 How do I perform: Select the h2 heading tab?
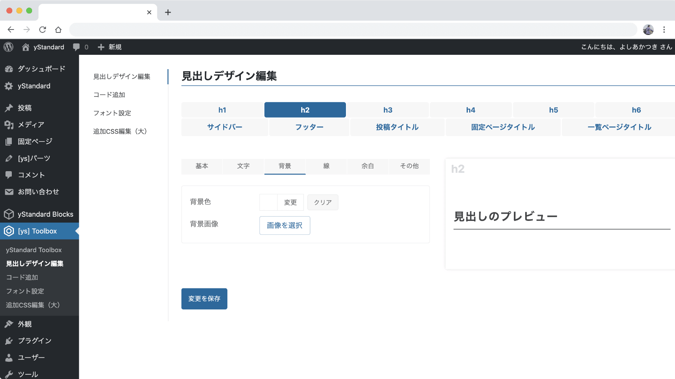pos(305,110)
